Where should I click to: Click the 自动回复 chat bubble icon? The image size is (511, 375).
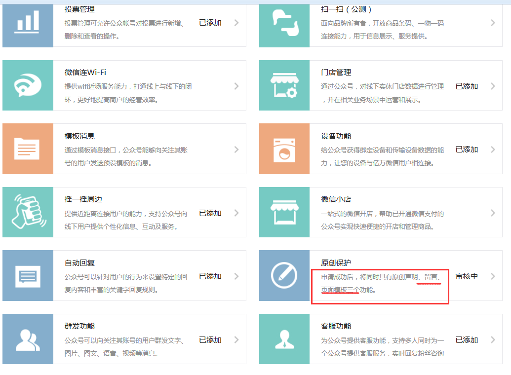(x=28, y=276)
